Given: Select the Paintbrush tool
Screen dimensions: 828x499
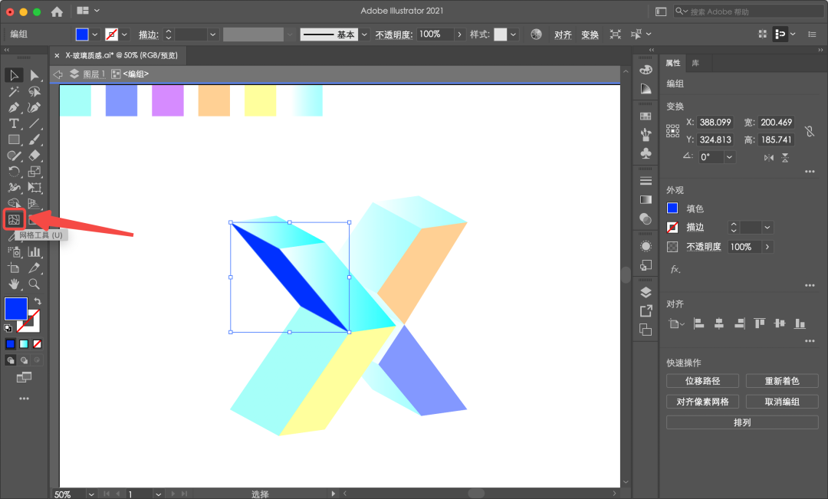Looking at the screenshot, I should tap(34, 140).
